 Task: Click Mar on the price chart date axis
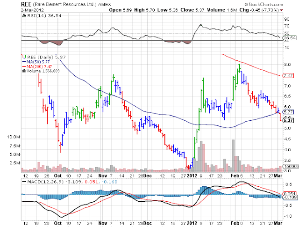(278, 176)
